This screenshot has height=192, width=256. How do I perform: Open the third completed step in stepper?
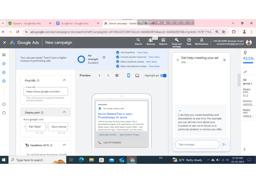4,81
